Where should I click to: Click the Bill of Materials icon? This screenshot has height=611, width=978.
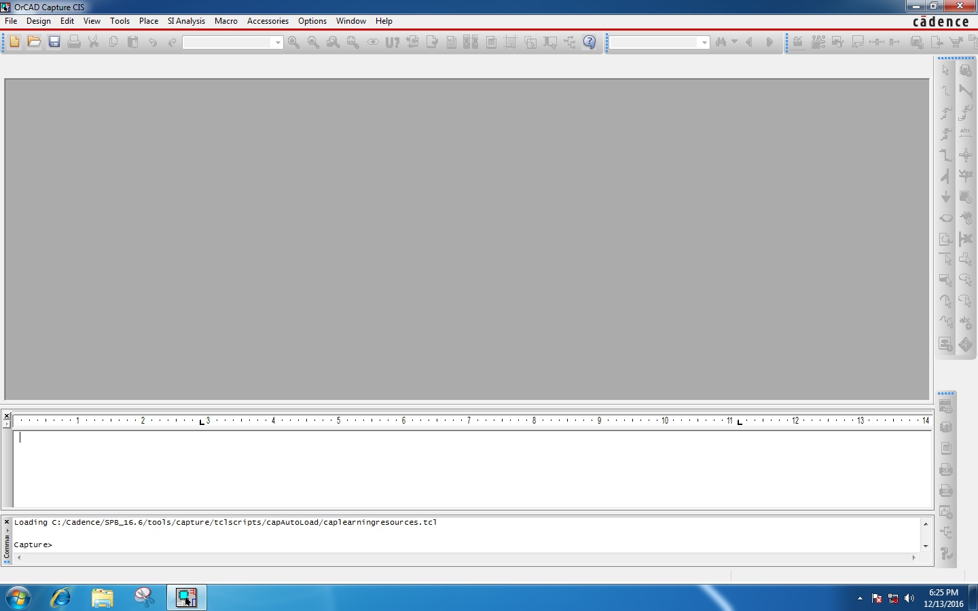click(491, 42)
